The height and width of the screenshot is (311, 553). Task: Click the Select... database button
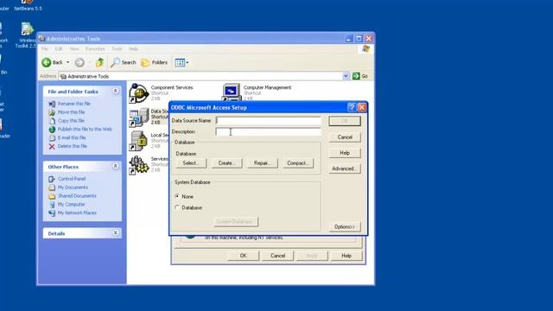tap(191, 163)
